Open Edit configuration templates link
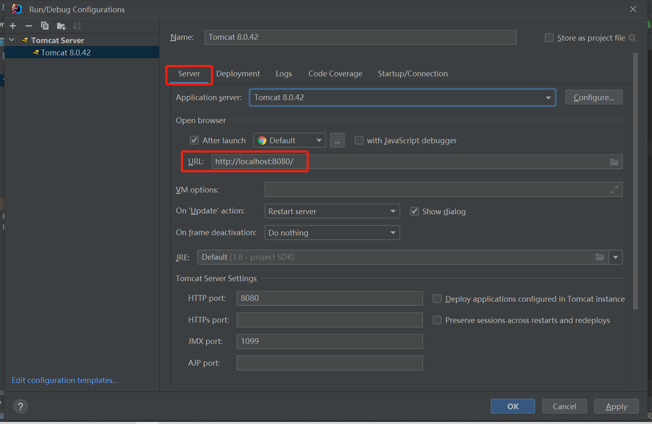Screen dimensions: 652x424 pyautogui.click(x=65, y=380)
